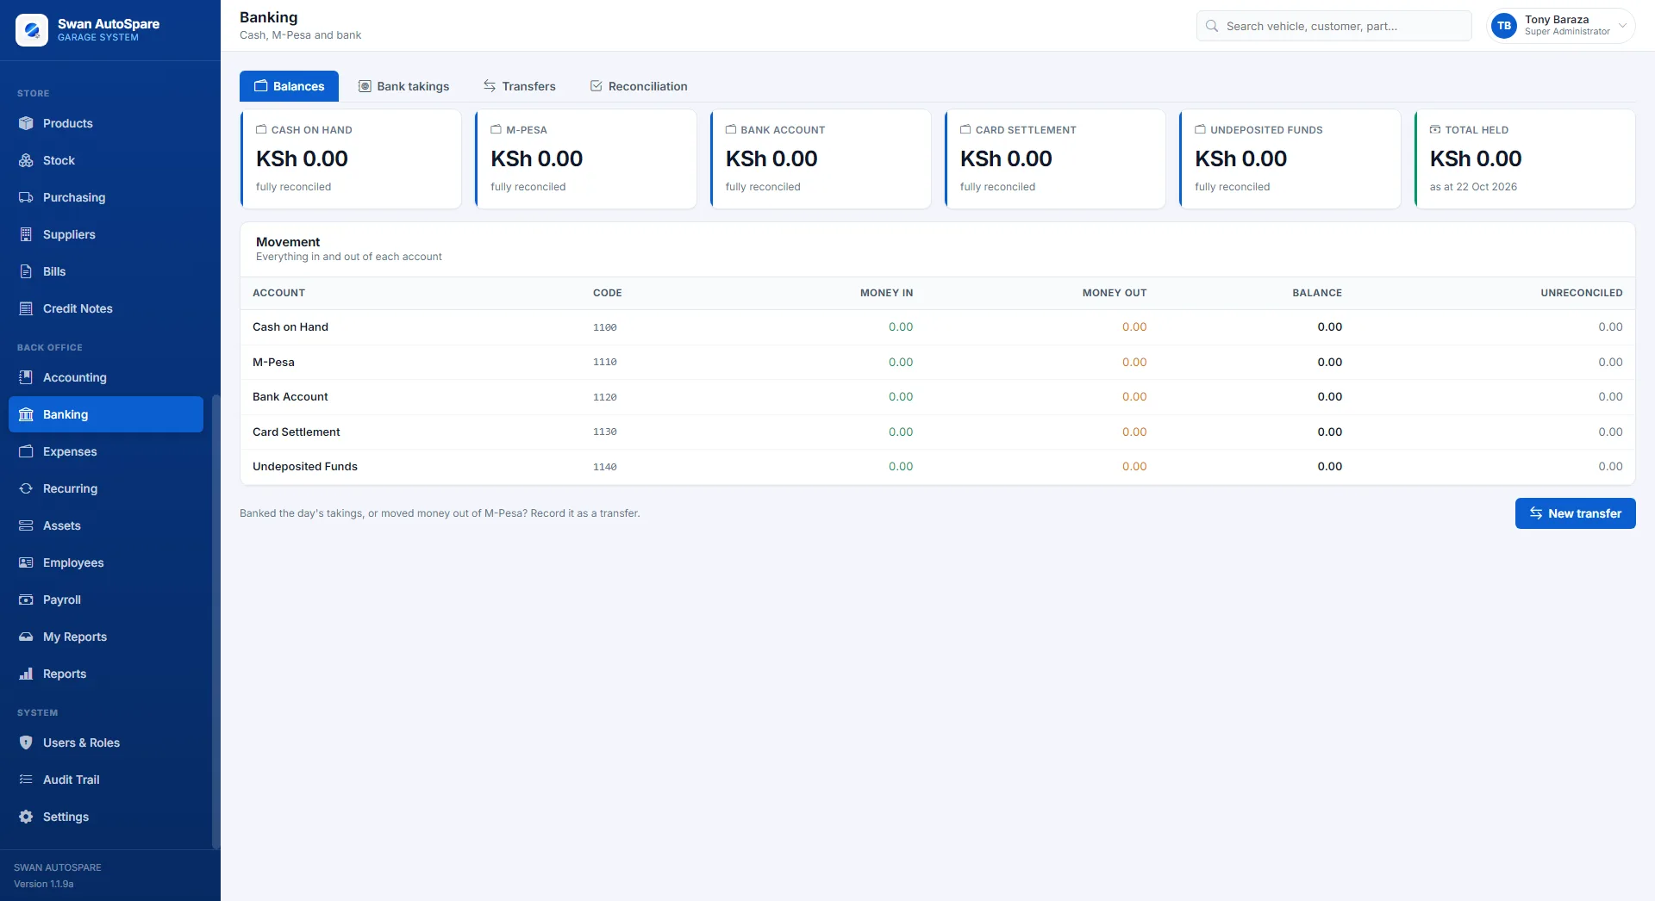Click the Accounting ledger icon
1655x901 pixels.
[x=26, y=377]
